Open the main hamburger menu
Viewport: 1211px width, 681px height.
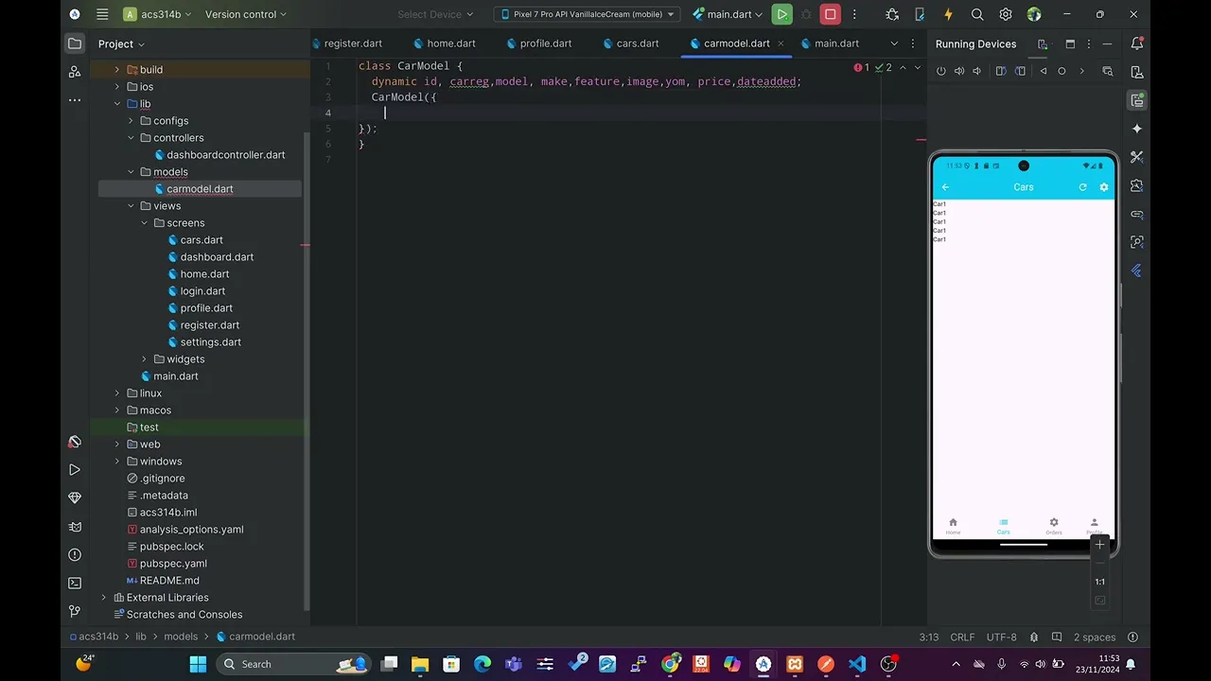tap(101, 14)
